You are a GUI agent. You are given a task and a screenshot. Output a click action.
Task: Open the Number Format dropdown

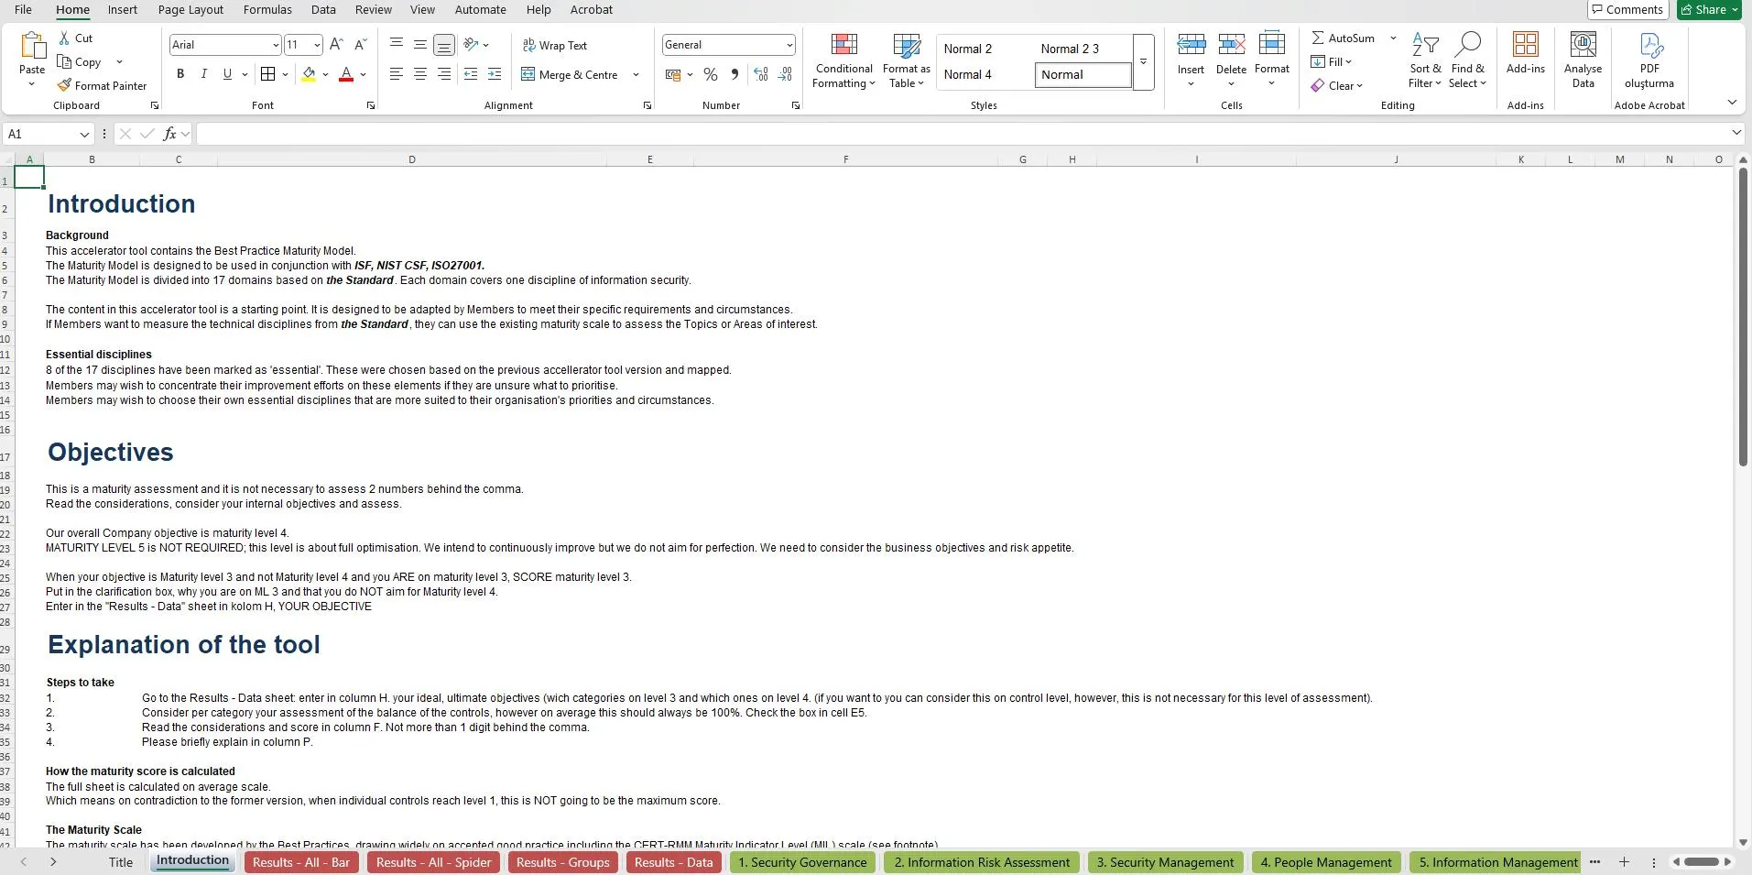tap(789, 44)
